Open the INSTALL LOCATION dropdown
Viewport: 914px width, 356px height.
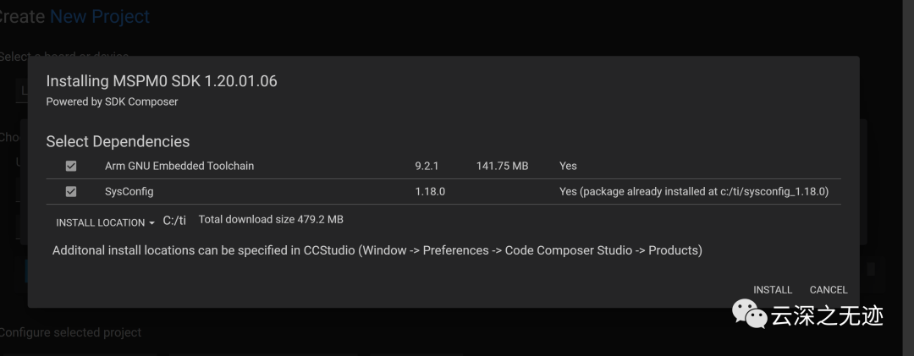pyautogui.click(x=105, y=222)
